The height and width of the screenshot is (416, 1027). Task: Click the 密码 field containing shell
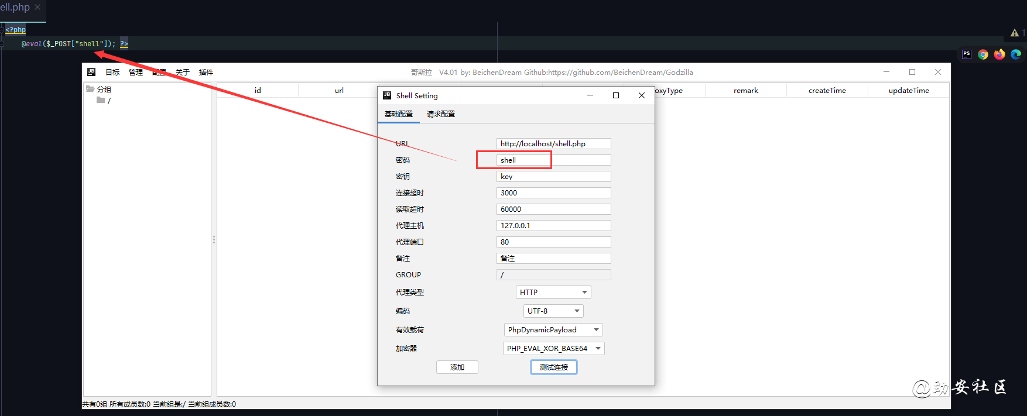click(x=553, y=160)
